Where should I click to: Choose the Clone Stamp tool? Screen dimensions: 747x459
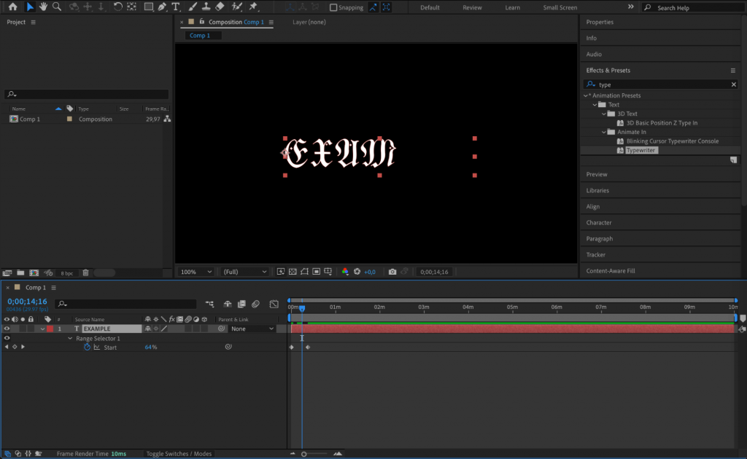point(206,7)
